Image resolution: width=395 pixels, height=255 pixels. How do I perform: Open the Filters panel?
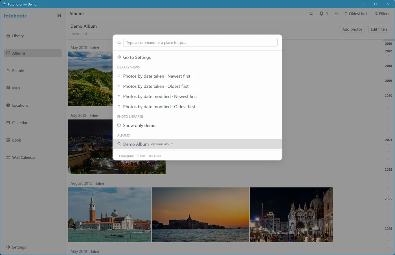pyautogui.click(x=382, y=14)
